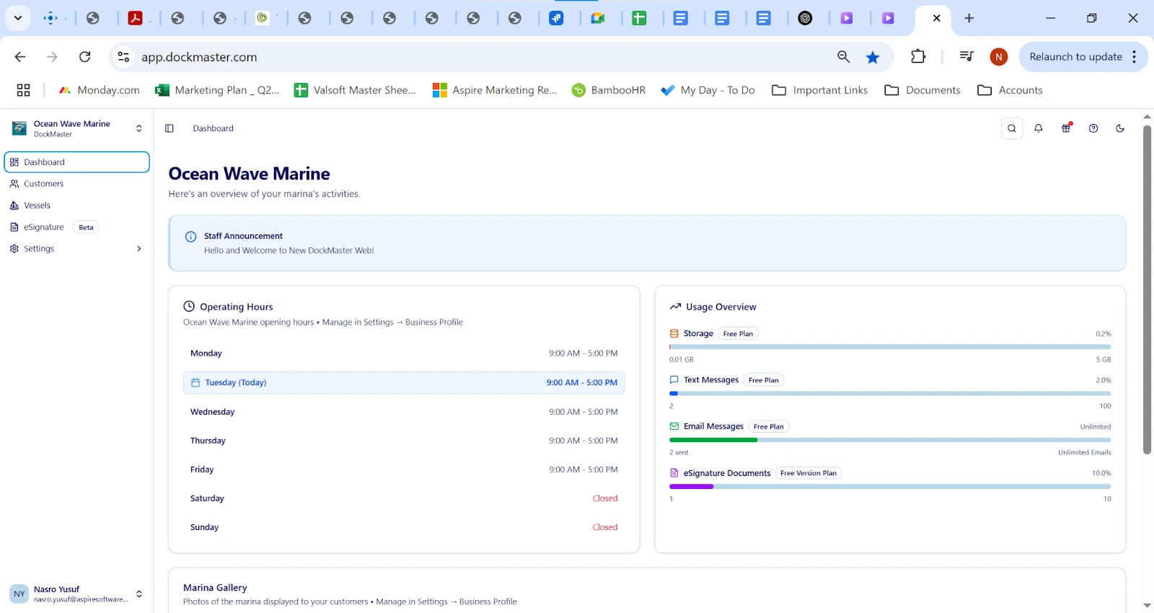This screenshot has height=613, width=1154.
Task: Click the Relaunch to update button
Action: (x=1075, y=57)
